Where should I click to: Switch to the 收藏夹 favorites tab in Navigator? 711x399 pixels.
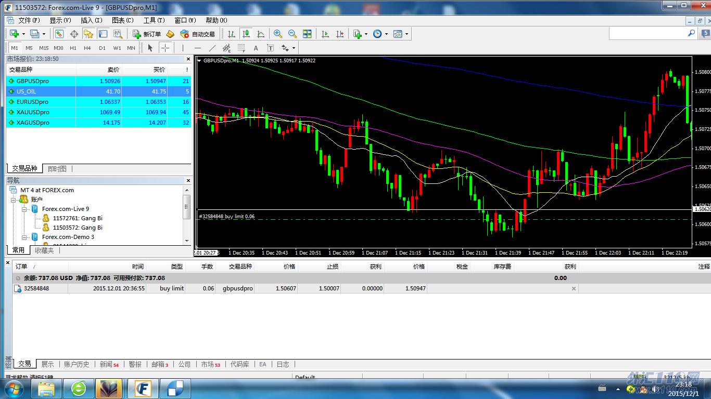[x=44, y=250]
